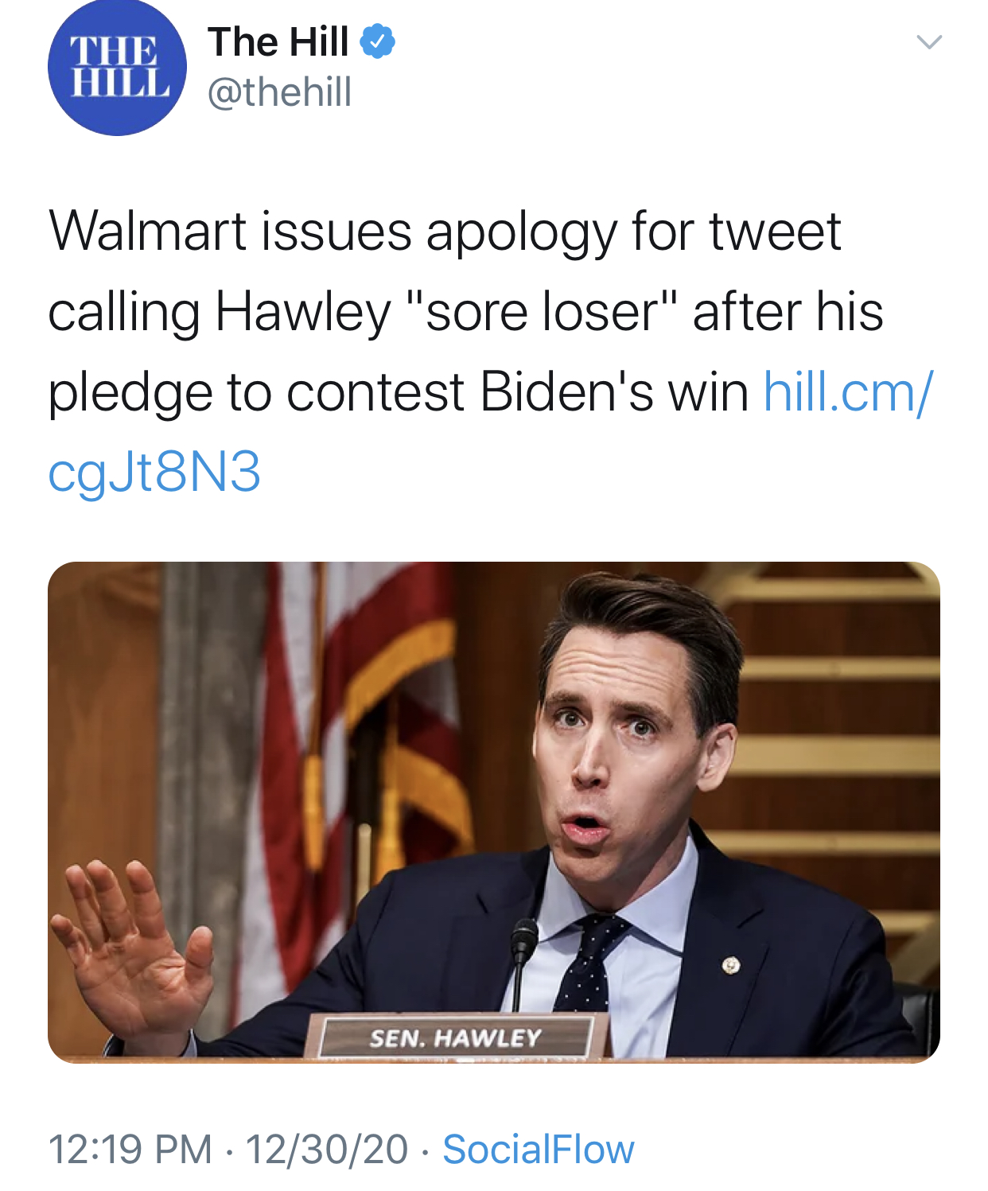Click the cgJt8N3 link text
Image resolution: width=988 pixels, height=1191 pixels.
coord(154,472)
